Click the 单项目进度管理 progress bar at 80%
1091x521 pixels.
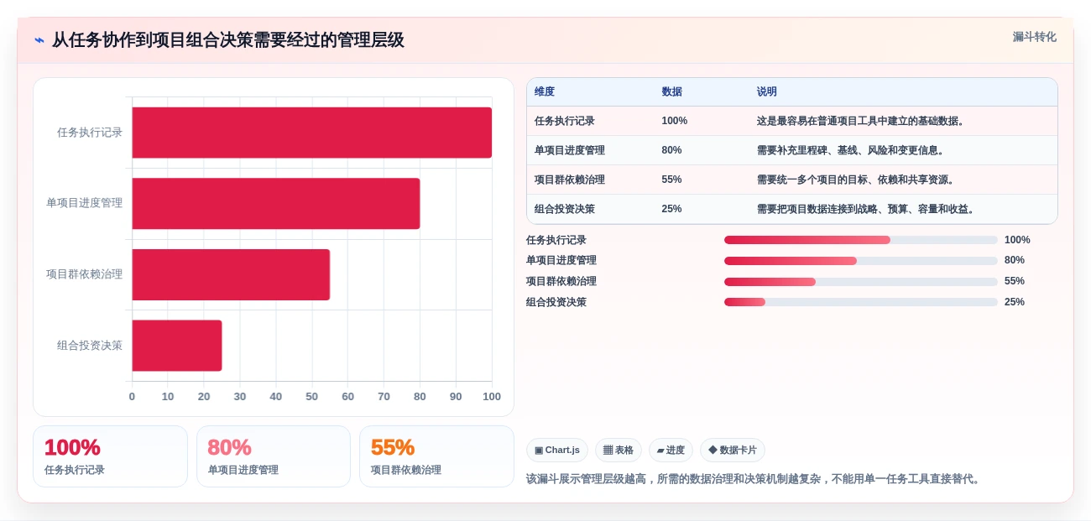(861, 261)
